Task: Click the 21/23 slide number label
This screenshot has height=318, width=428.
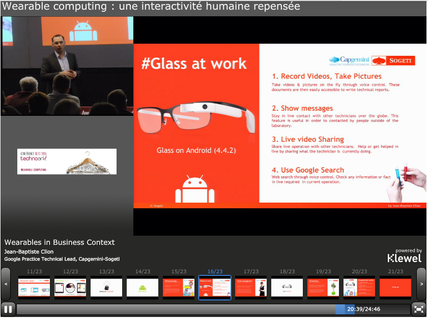Action: tap(396, 271)
